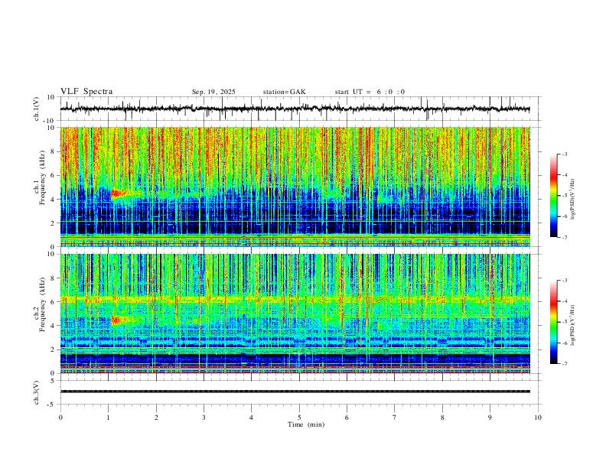Click the "ch.1(V)" waveform axis label
This screenshot has width=606, height=468.
click(37, 109)
